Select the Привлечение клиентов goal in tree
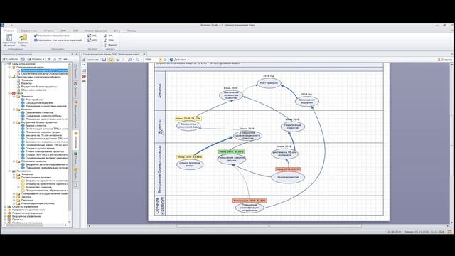This screenshot has width=455, height=256. coord(39,112)
